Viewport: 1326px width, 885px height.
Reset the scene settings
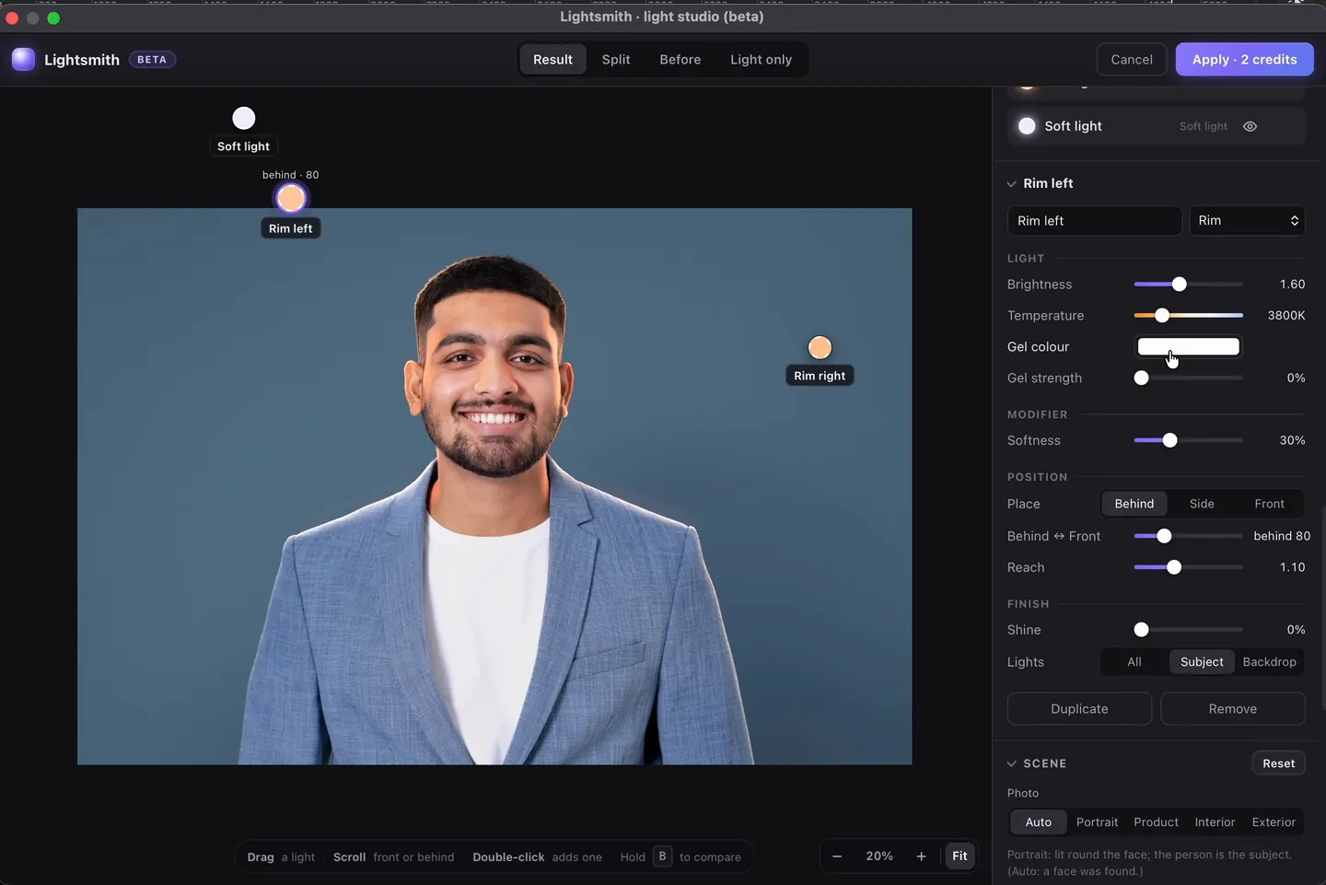1278,763
